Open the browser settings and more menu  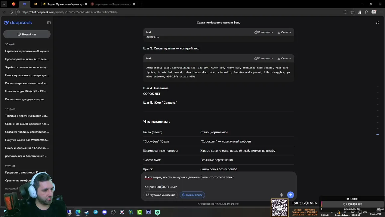[381, 12]
